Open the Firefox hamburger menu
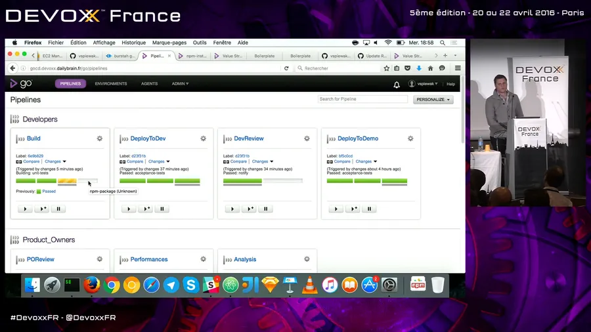 tap(458, 68)
